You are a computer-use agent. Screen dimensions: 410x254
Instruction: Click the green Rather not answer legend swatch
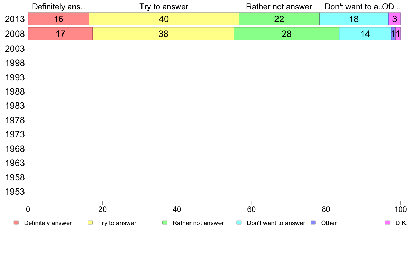tap(165, 223)
